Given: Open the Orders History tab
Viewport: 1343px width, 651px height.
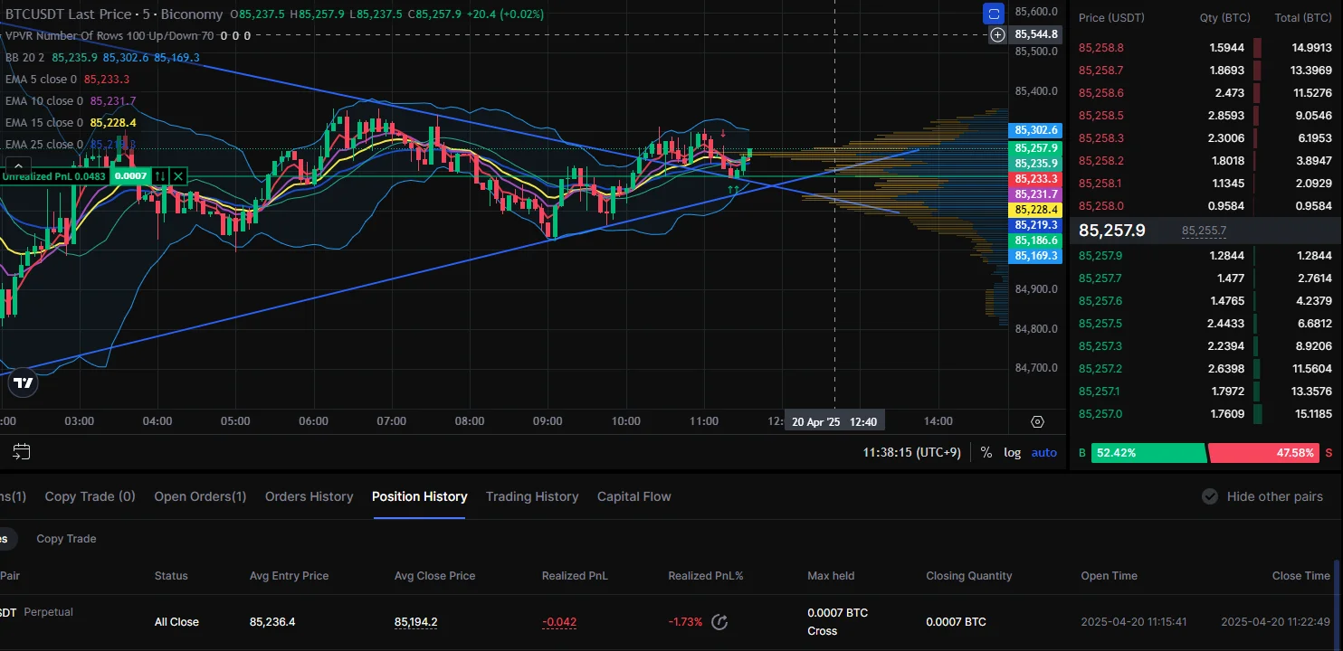Looking at the screenshot, I should (x=309, y=496).
